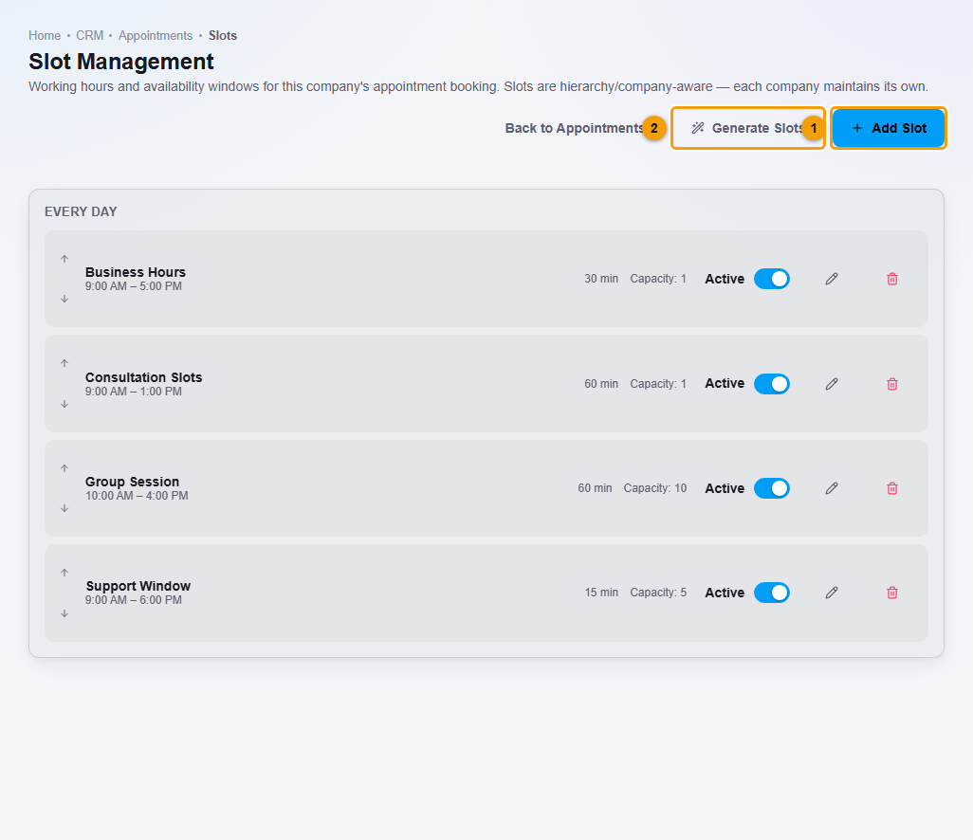Click the Slot Management heading
The height and width of the screenshot is (840, 973).
click(x=121, y=62)
